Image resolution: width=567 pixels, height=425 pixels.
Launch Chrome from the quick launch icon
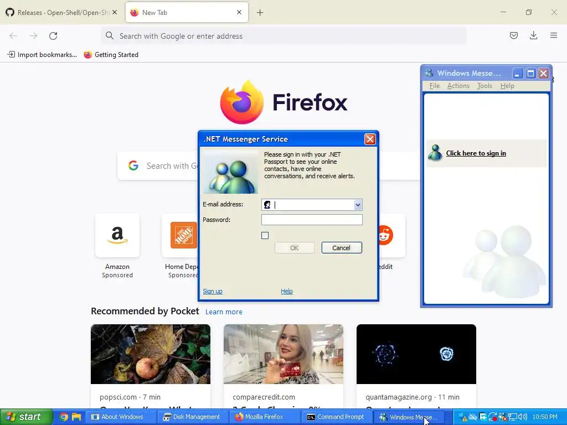coord(64,417)
